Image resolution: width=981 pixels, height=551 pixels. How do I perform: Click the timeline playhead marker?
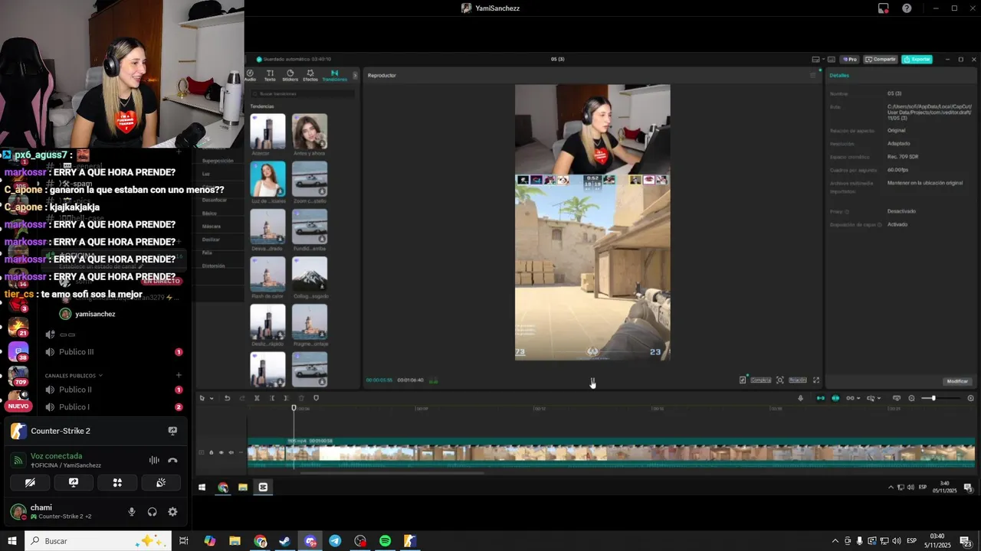pos(294,408)
